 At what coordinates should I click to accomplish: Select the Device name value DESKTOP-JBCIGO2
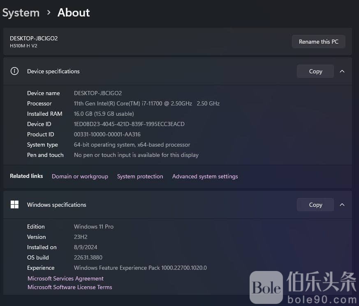pyautogui.click(x=98, y=93)
